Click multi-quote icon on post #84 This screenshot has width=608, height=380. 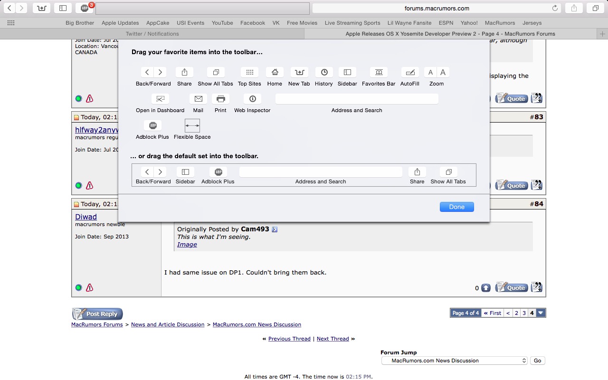click(537, 287)
